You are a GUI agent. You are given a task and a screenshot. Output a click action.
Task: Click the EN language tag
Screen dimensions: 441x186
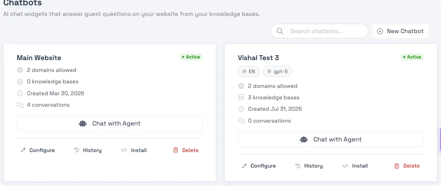pyautogui.click(x=249, y=72)
